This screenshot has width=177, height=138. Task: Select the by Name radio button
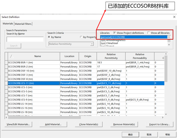click(x=49, y=37)
